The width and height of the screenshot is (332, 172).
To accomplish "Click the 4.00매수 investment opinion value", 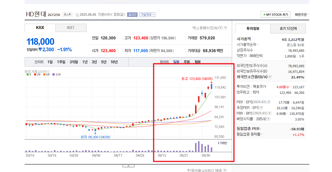I will (x=283, y=87).
